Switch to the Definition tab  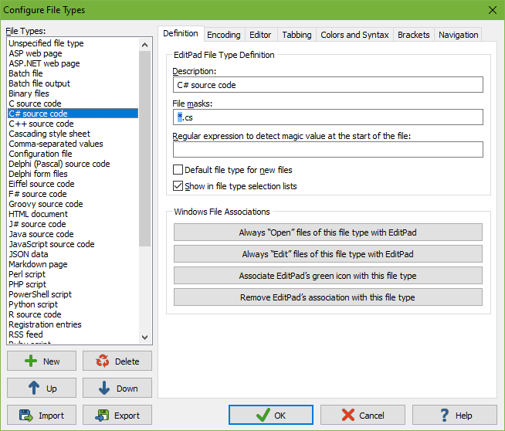click(181, 33)
